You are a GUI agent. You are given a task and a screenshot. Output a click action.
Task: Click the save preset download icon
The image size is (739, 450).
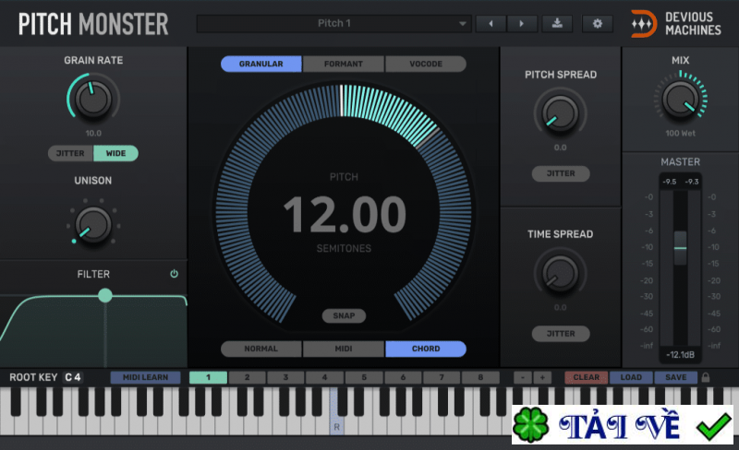pyautogui.click(x=557, y=24)
